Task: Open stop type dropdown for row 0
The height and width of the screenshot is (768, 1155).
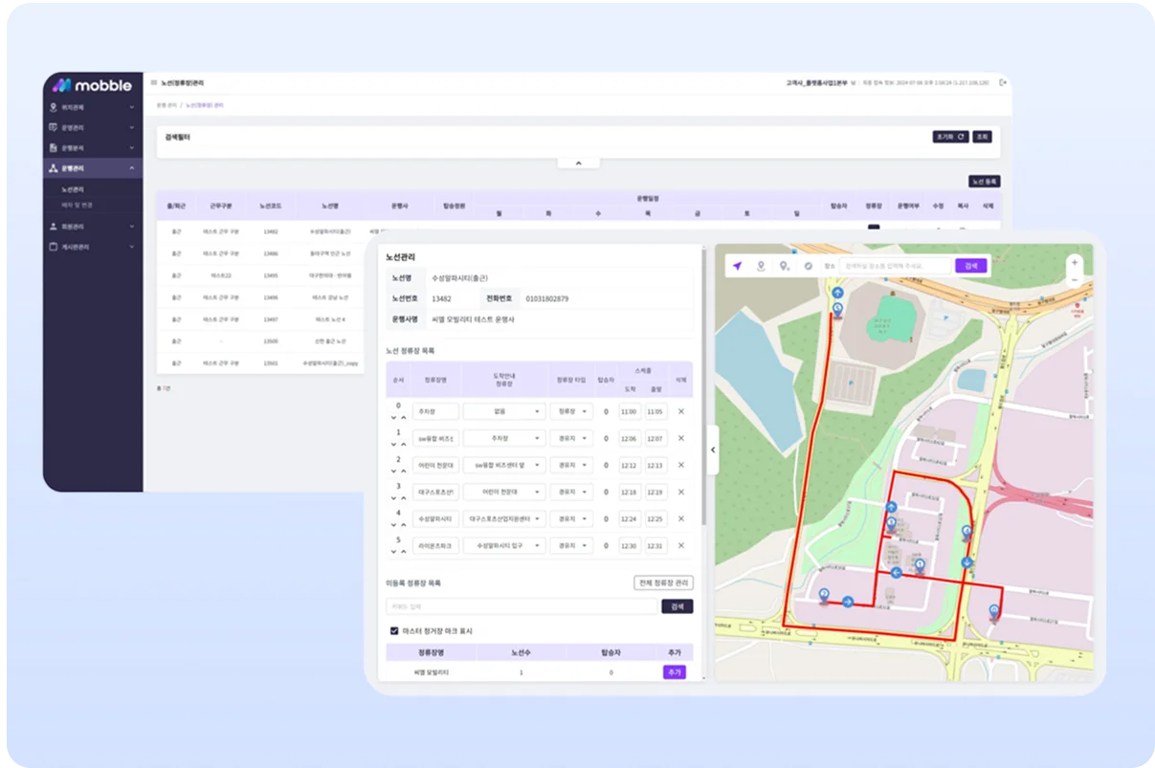Action: coord(571,411)
